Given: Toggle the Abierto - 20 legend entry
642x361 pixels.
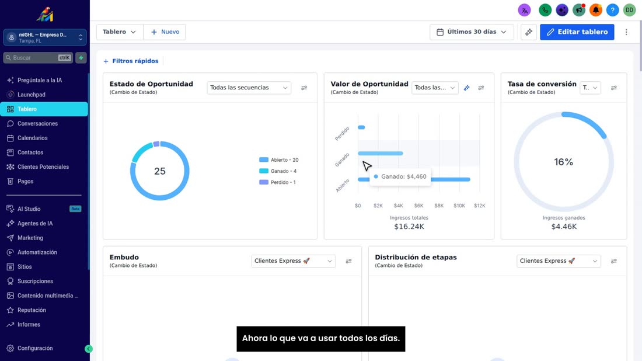Looking at the screenshot, I should click(x=279, y=160).
